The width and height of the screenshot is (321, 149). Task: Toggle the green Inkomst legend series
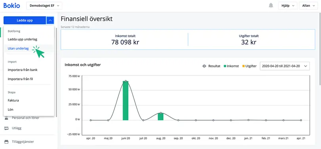point(231,66)
